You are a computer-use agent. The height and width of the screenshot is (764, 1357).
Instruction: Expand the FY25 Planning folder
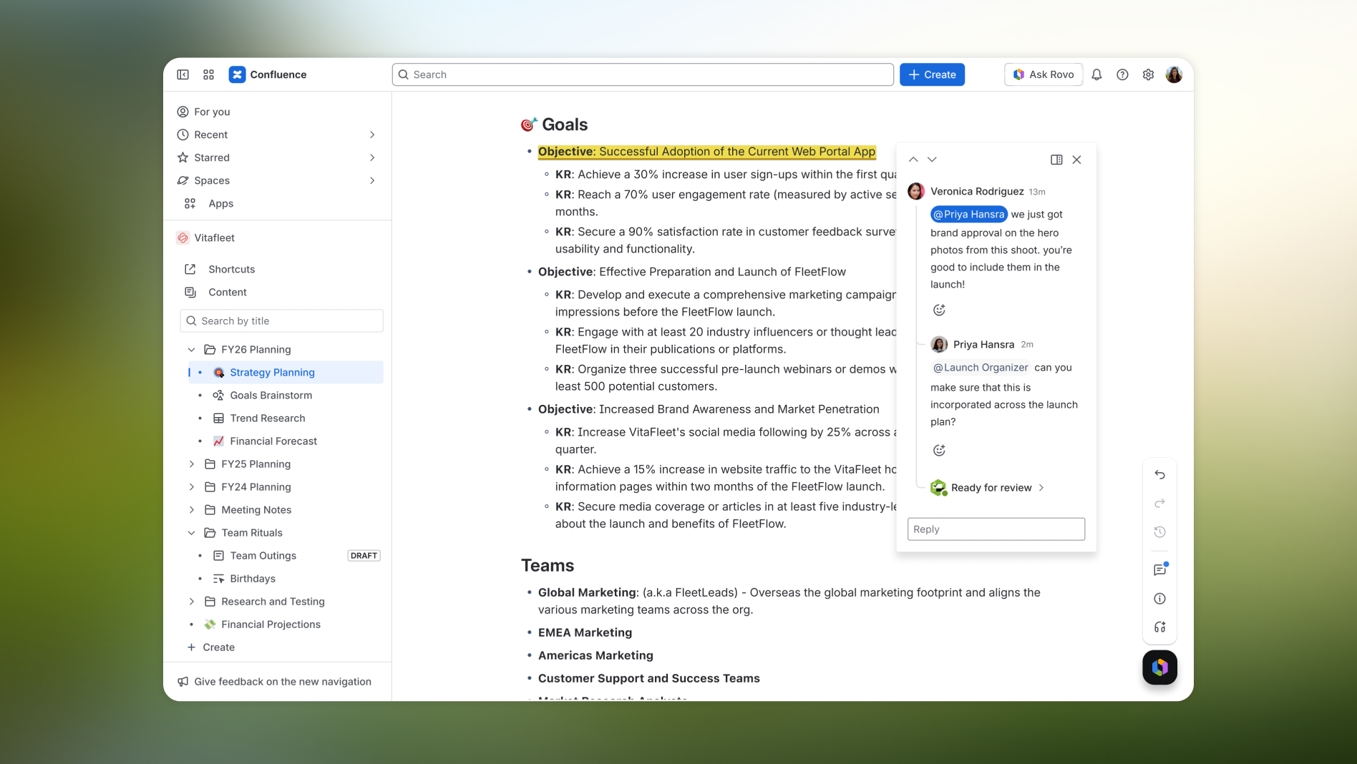click(x=192, y=464)
